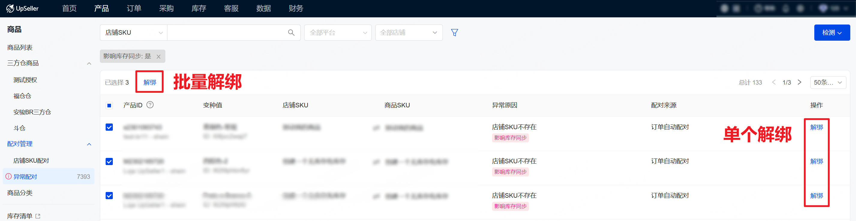Image resolution: width=856 pixels, height=221 pixels.
Task: Go to previous page arrow
Action: point(774,82)
